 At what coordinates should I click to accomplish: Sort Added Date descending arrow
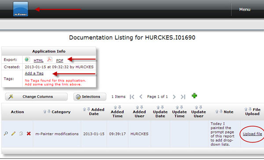pos(88,109)
